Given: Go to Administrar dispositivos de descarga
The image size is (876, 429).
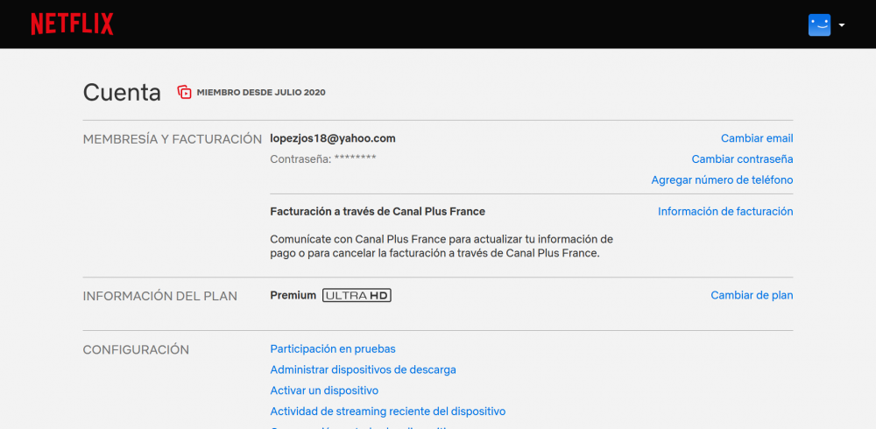Looking at the screenshot, I should [363, 370].
